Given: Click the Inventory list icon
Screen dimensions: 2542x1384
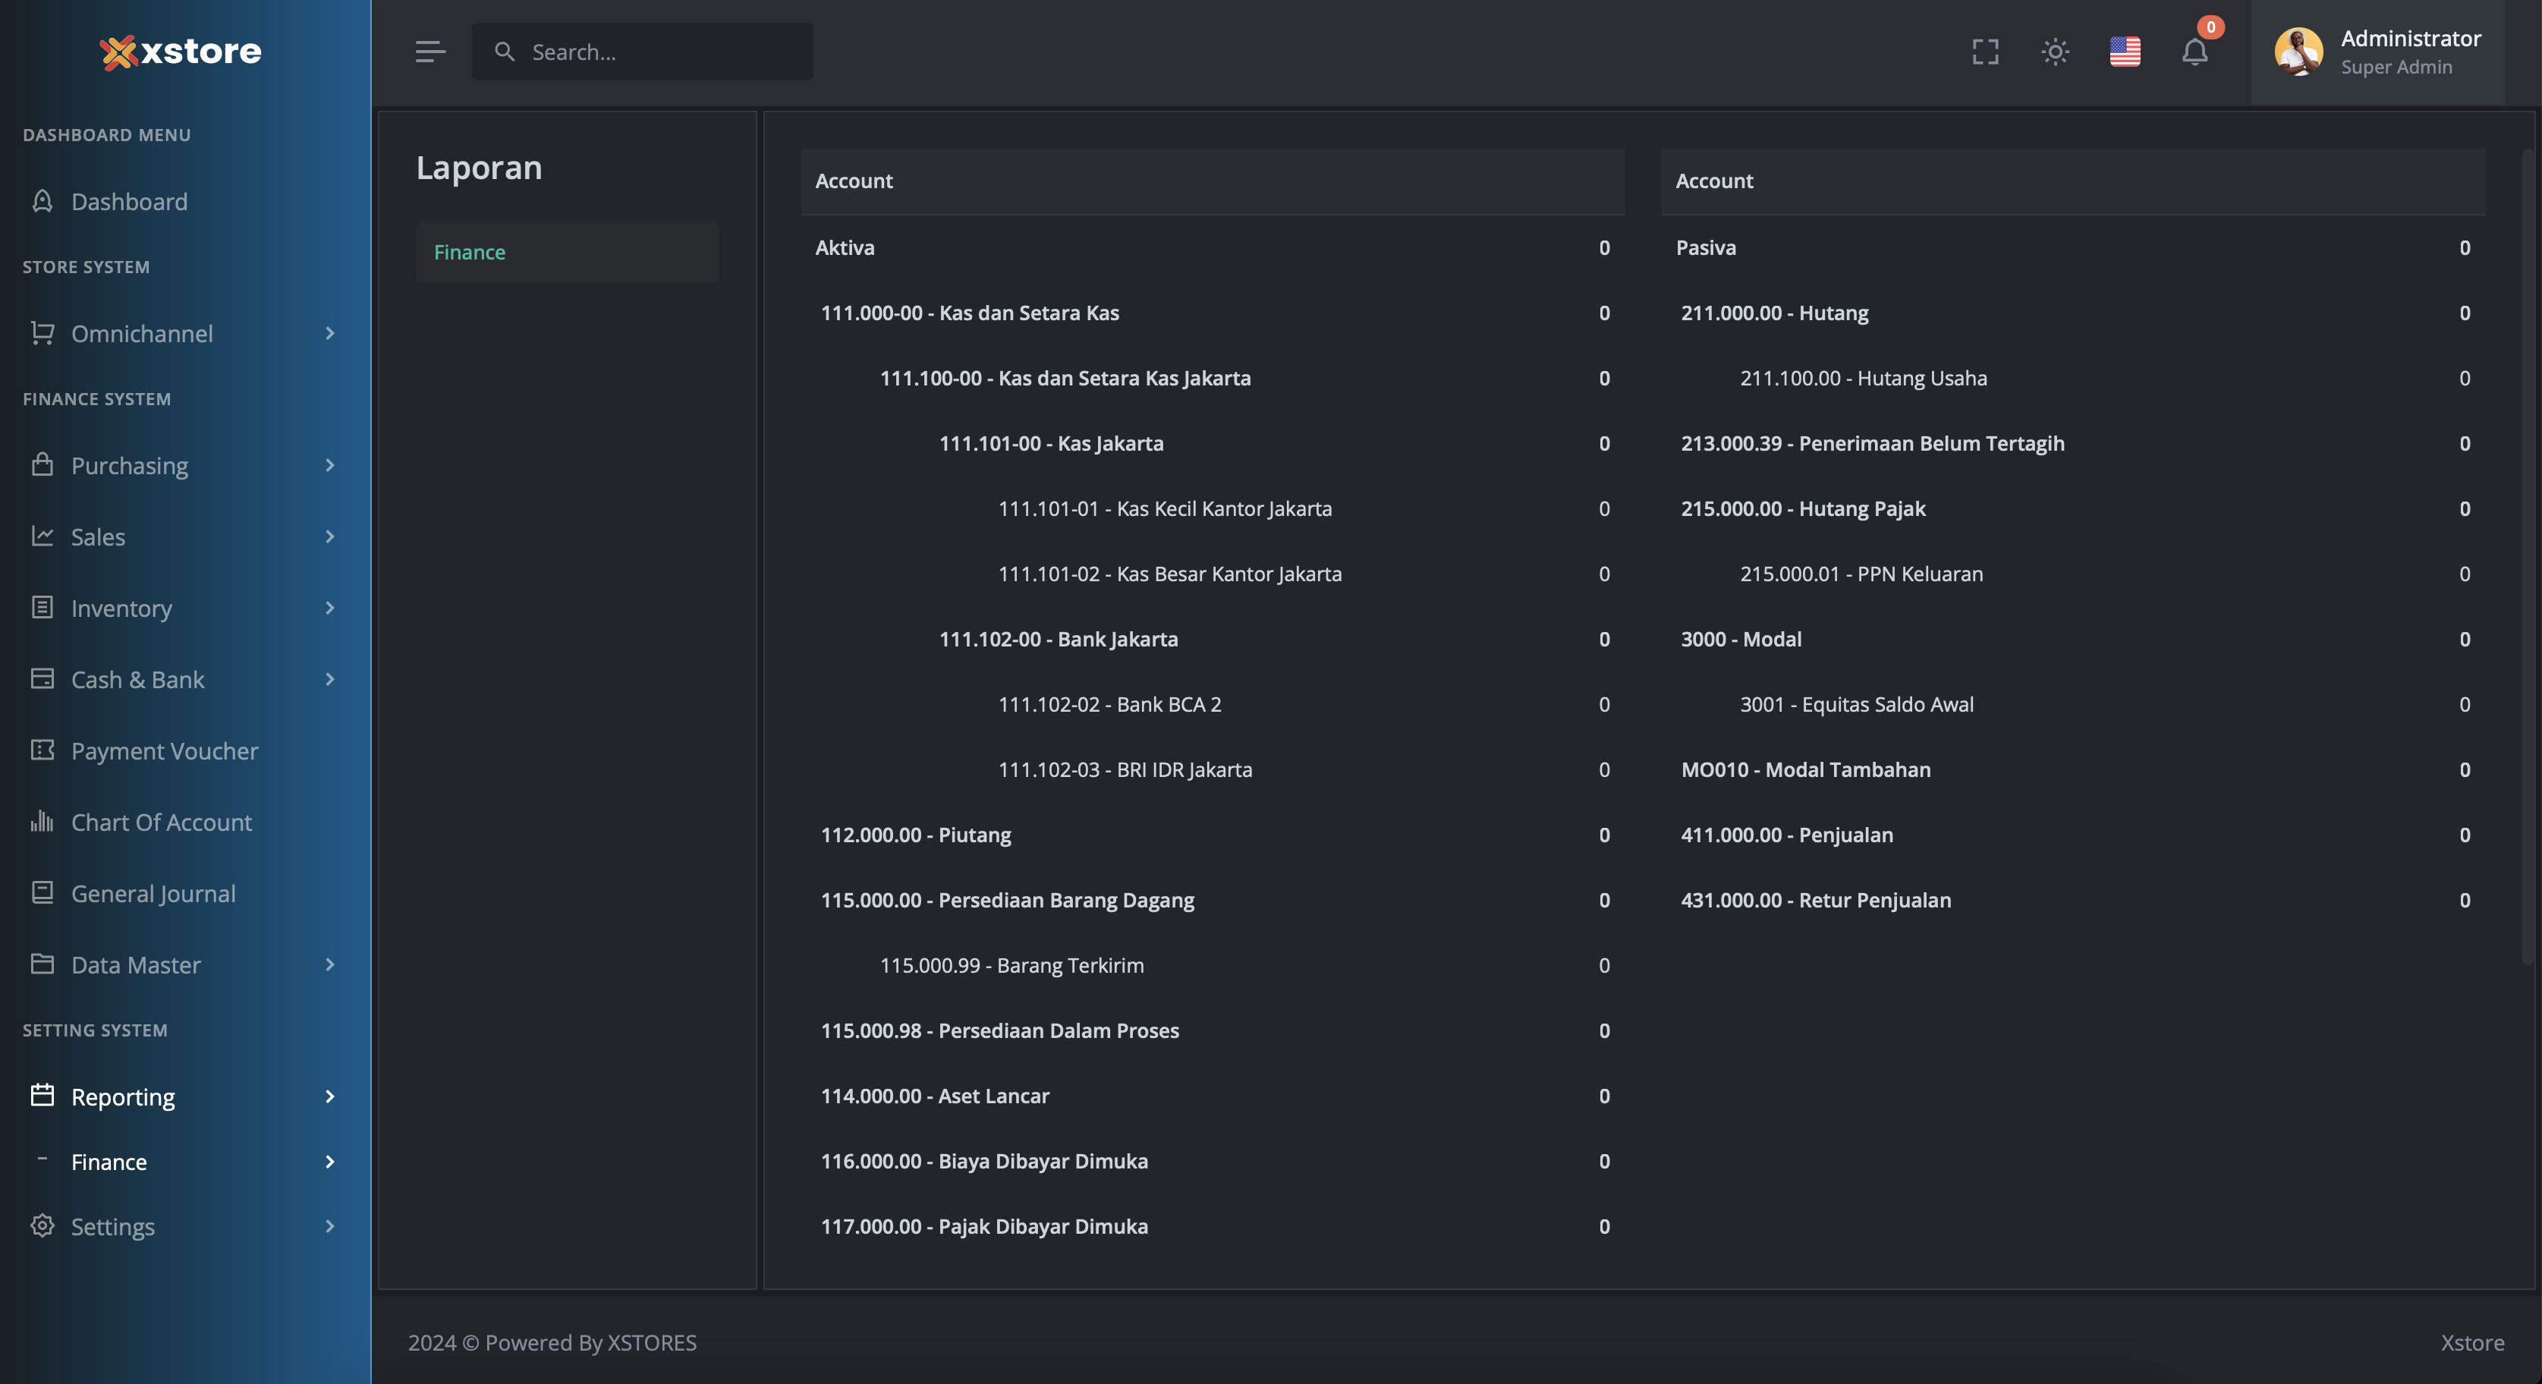Looking at the screenshot, I should (42, 608).
